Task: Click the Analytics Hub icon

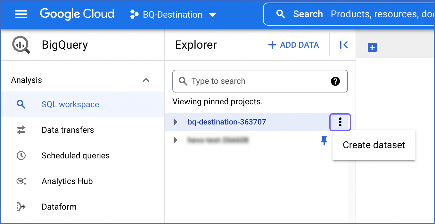Action: (x=21, y=181)
